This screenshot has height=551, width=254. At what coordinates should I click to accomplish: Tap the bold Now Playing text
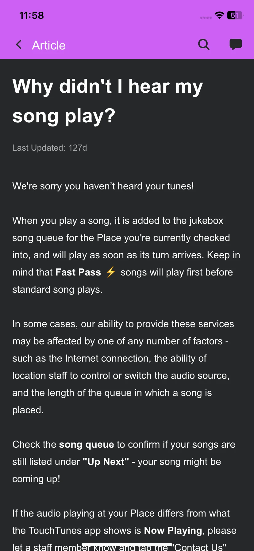click(173, 530)
